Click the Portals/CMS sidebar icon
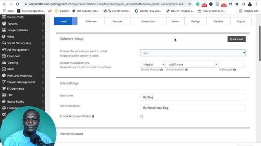261x146 pixels. [x=4, y=17]
